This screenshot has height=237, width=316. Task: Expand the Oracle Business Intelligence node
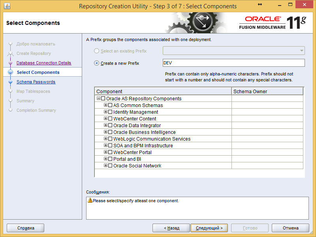tap(105, 132)
